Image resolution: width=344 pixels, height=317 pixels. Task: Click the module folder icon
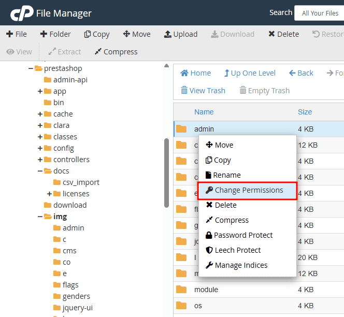coord(181,290)
